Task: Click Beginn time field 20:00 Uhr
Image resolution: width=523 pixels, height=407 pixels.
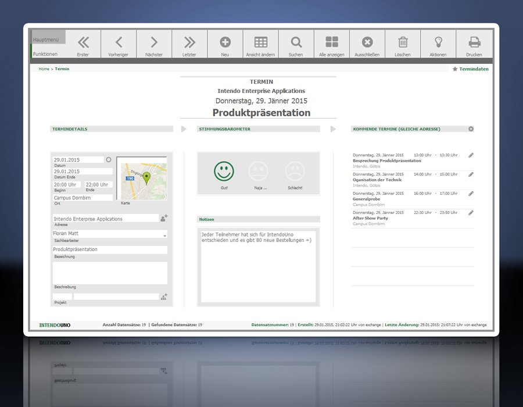Action: [67, 185]
